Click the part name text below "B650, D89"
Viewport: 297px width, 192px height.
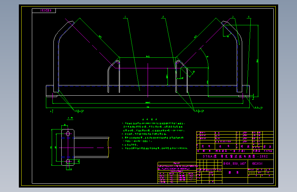click(x=233, y=173)
